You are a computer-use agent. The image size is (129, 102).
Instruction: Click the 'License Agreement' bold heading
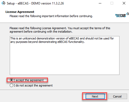(x=20, y=12)
